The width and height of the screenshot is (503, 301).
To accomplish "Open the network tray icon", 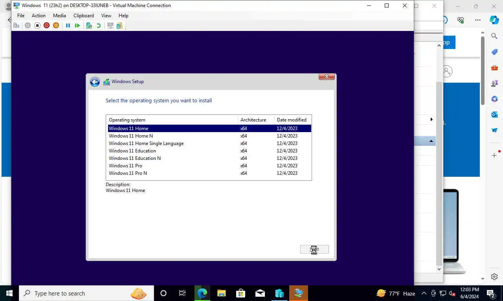I will pos(443,293).
